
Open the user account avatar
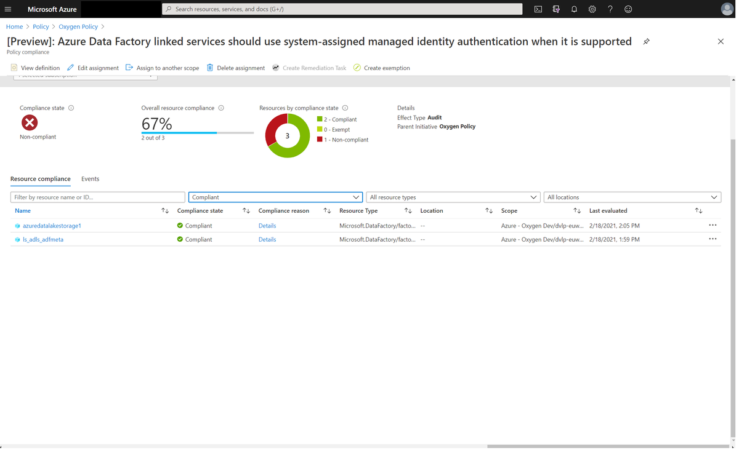point(727,9)
